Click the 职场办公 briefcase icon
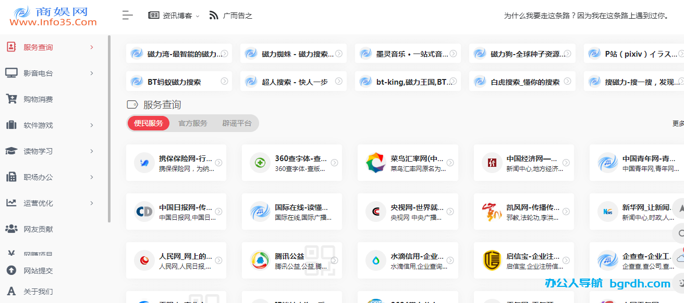Image resolution: width=684 pixels, height=303 pixels. (11, 177)
